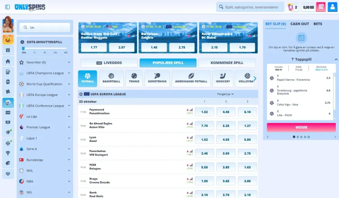Select the Ishockey sport icon

tap(223, 79)
